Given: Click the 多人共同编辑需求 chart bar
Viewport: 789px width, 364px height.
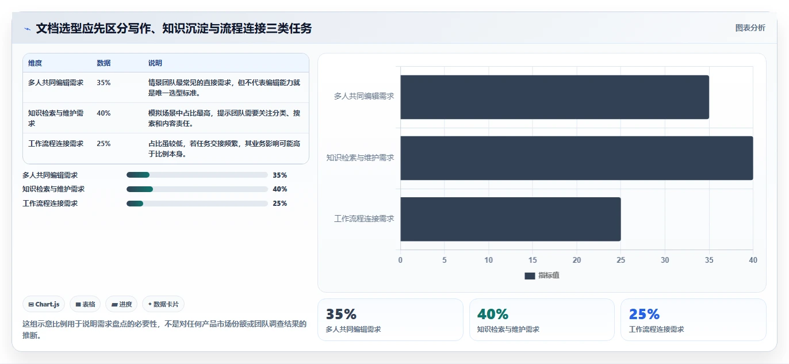Looking at the screenshot, I should 554,97.
